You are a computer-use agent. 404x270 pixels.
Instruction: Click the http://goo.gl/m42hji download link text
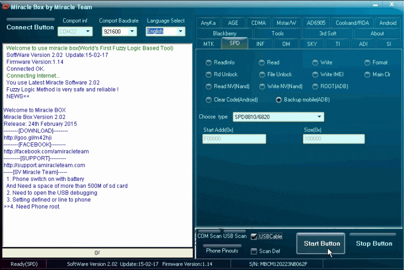pyautogui.click(x=28, y=138)
